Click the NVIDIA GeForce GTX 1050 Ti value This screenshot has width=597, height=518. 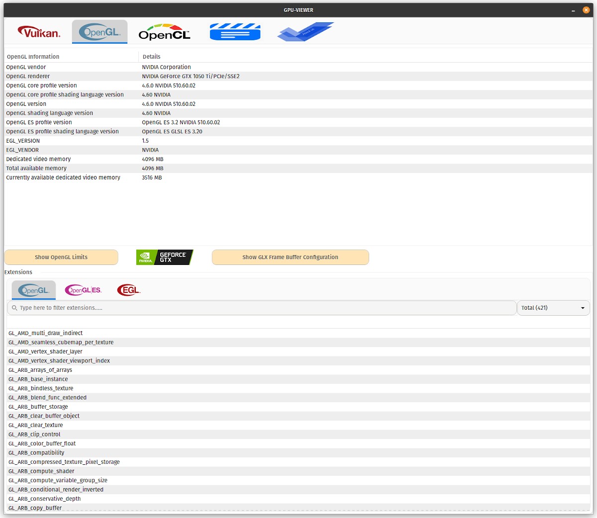coord(191,76)
